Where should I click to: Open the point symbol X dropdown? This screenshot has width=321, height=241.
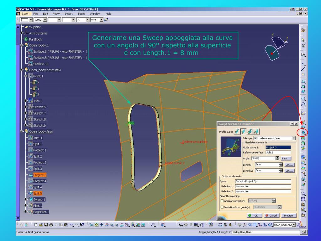[x=87, y=20]
